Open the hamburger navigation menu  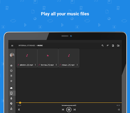click(12, 46)
